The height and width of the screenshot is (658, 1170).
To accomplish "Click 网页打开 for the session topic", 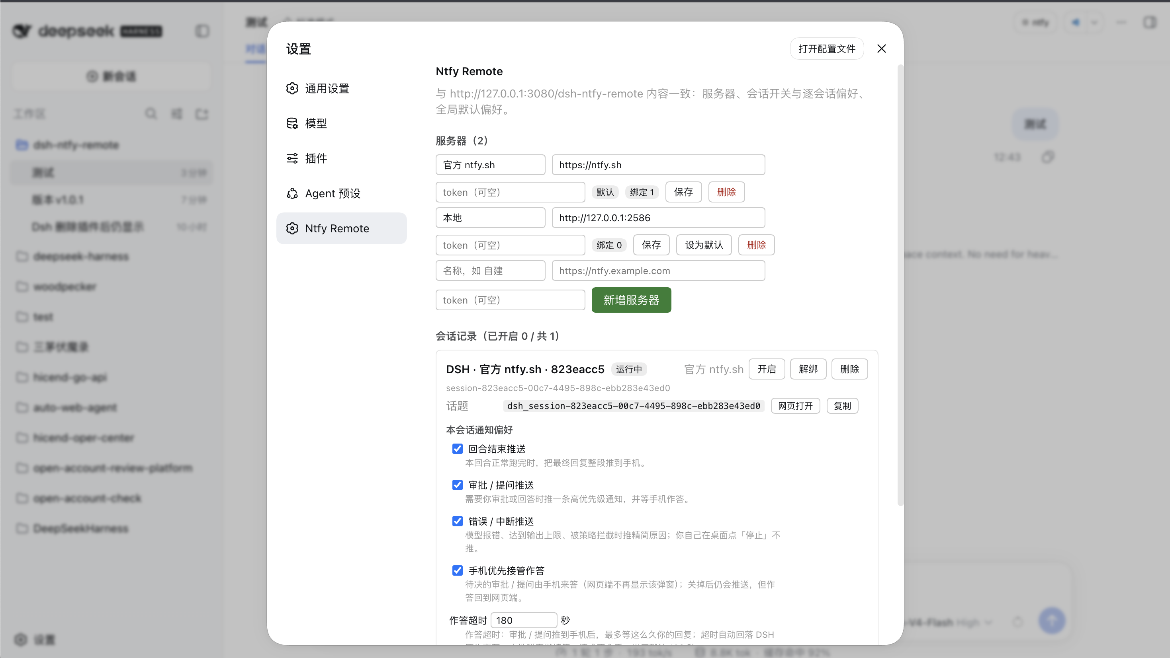I will [x=795, y=406].
